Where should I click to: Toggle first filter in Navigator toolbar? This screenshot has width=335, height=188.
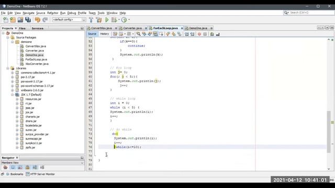tap(6, 168)
